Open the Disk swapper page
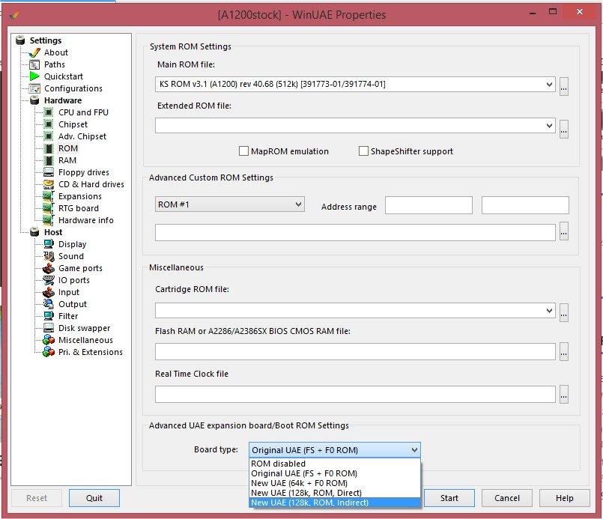Viewport: 603px width, 519px height. (84, 328)
